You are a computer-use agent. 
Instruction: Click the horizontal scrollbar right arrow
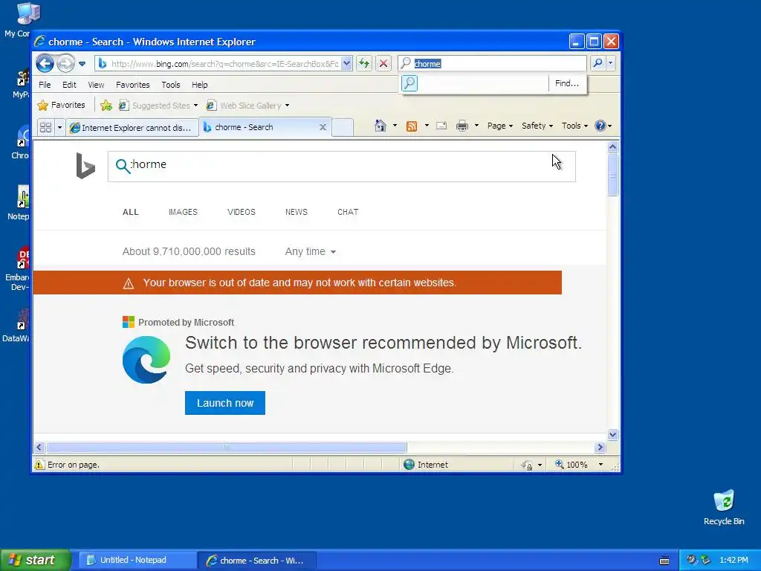pyautogui.click(x=600, y=447)
